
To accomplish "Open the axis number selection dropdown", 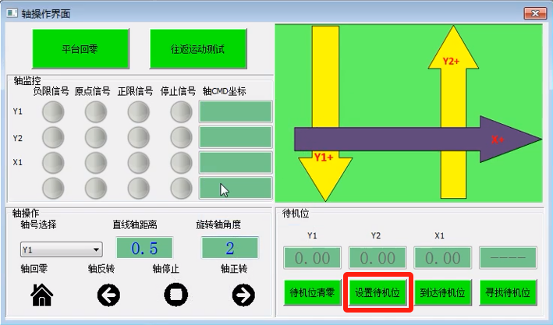I will point(61,250).
